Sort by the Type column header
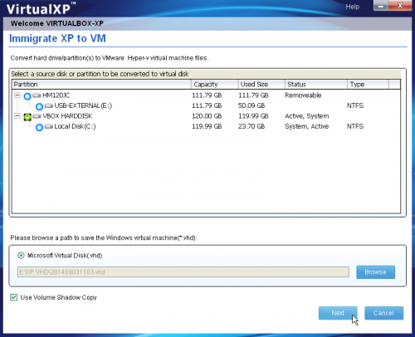This screenshot has height=337, width=415. tap(368, 85)
